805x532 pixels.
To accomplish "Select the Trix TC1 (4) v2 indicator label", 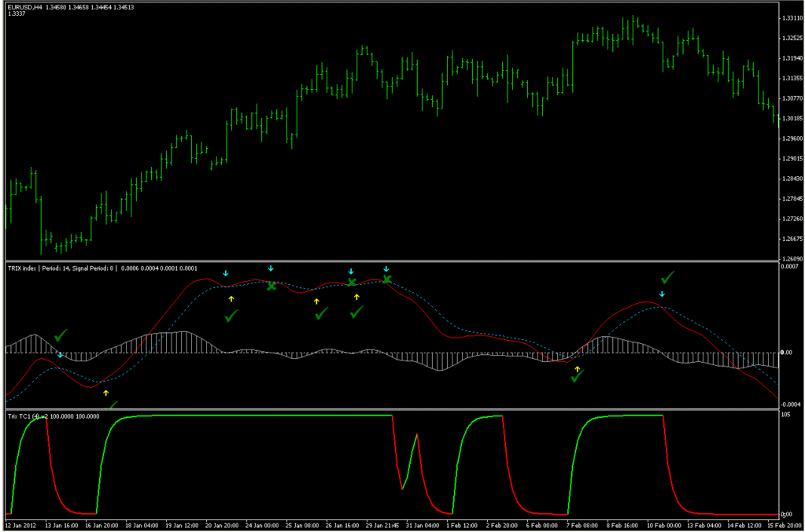I will point(27,416).
